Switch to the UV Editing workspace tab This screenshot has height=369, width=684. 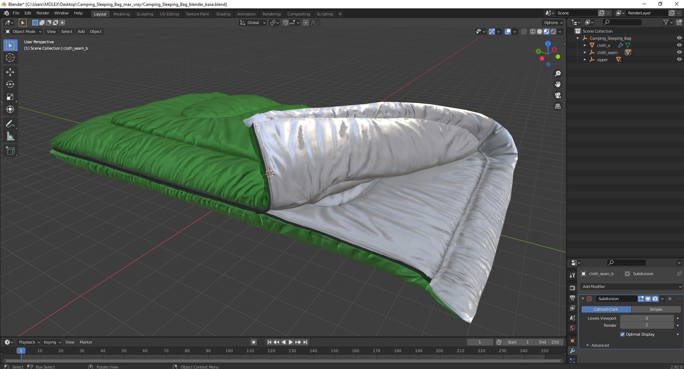[x=169, y=14]
